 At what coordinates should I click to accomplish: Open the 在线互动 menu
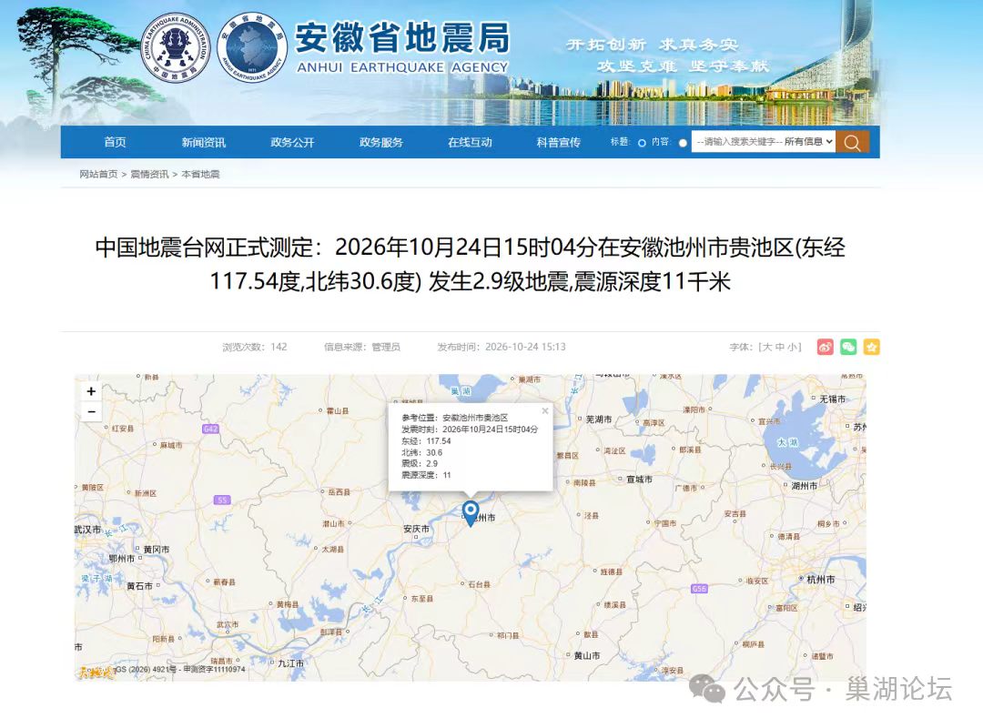coord(470,142)
